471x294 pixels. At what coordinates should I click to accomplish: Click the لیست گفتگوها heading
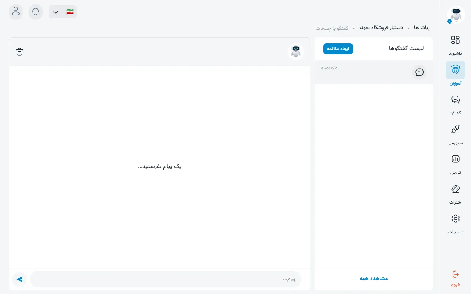click(x=406, y=49)
